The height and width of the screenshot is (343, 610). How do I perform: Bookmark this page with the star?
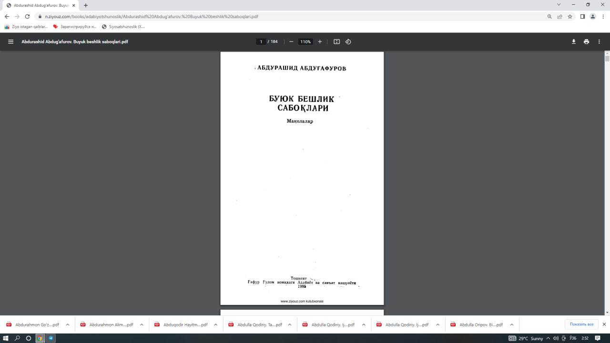[x=570, y=16]
